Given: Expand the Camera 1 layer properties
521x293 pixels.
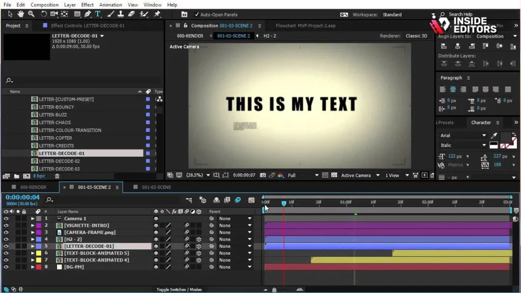Looking at the screenshot, I should coord(33,219).
